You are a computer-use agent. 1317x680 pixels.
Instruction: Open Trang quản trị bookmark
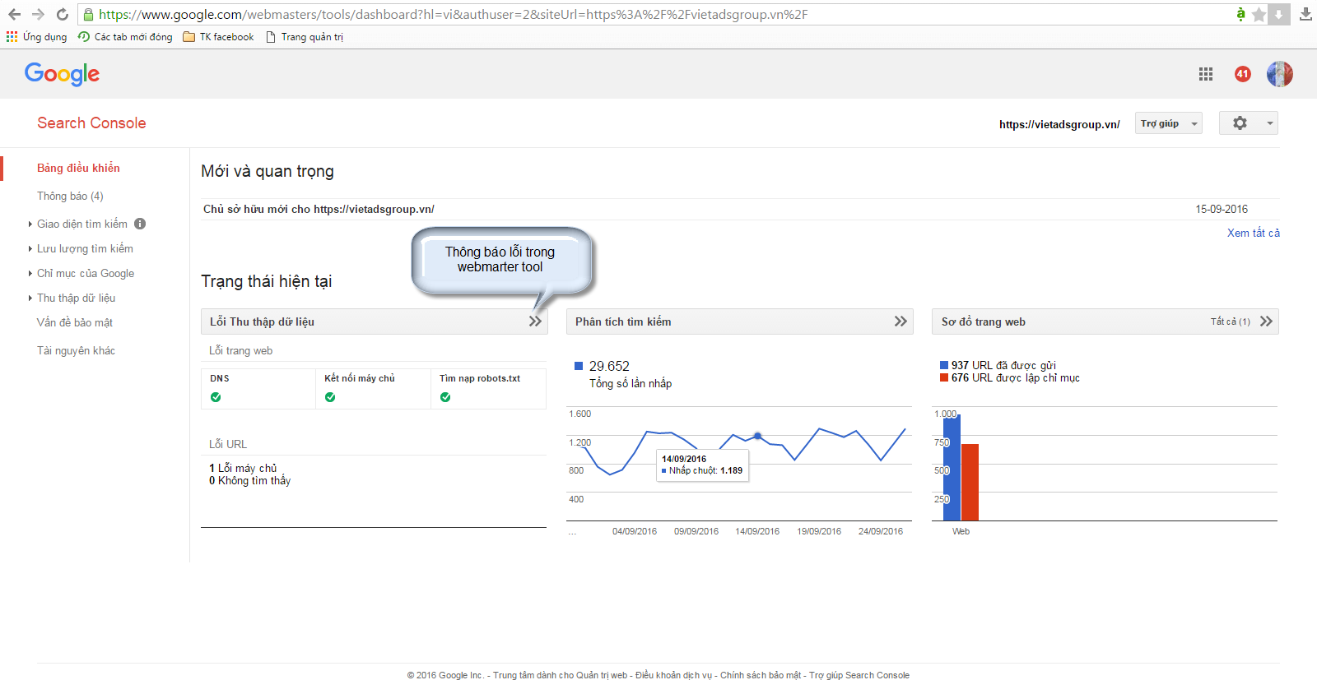pyautogui.click(x=305, y=37)
